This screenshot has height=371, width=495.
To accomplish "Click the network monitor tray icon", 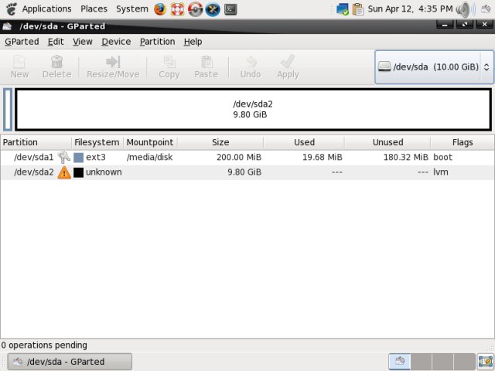I will click(x=342, y=9).
